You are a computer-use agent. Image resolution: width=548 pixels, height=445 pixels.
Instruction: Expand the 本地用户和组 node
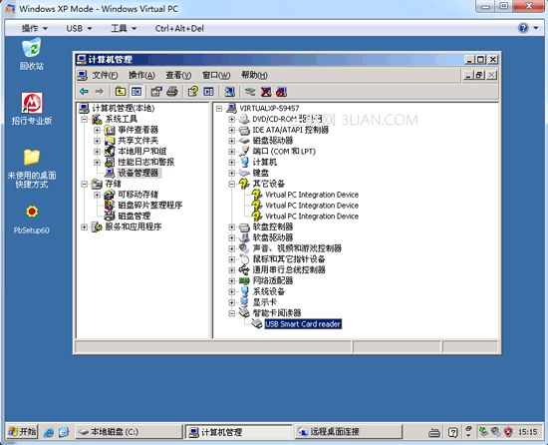97,152
